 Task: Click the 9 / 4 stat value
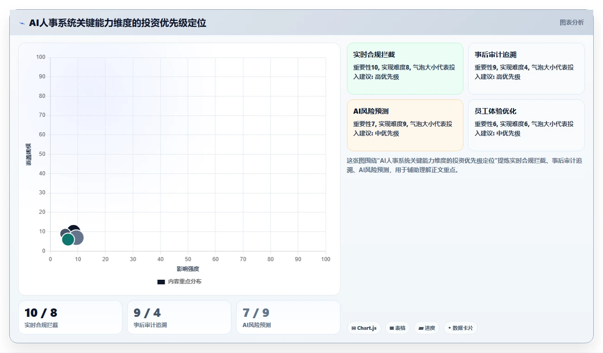point(147,313)
